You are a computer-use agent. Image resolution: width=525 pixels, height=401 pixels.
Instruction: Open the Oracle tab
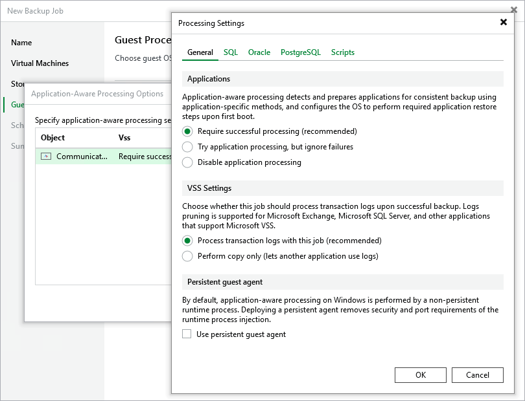click(259, 52)
